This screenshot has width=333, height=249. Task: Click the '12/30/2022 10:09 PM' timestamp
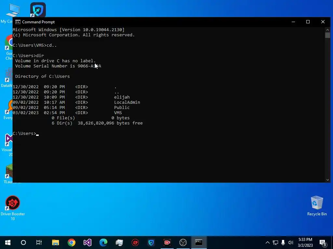tap(39, 97)
